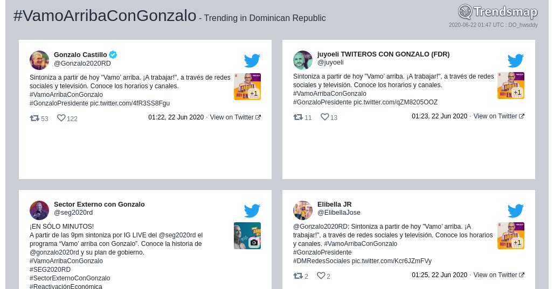Click the 01:23, 22 Jun 2020 timestamp
The width and height of the screenshot is (554, 289).
pos(440,116)
